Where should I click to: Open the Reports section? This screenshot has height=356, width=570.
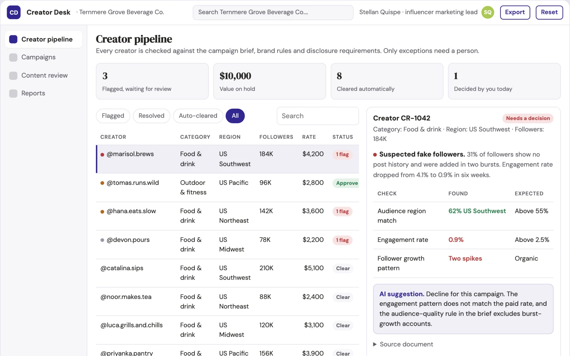43,93
